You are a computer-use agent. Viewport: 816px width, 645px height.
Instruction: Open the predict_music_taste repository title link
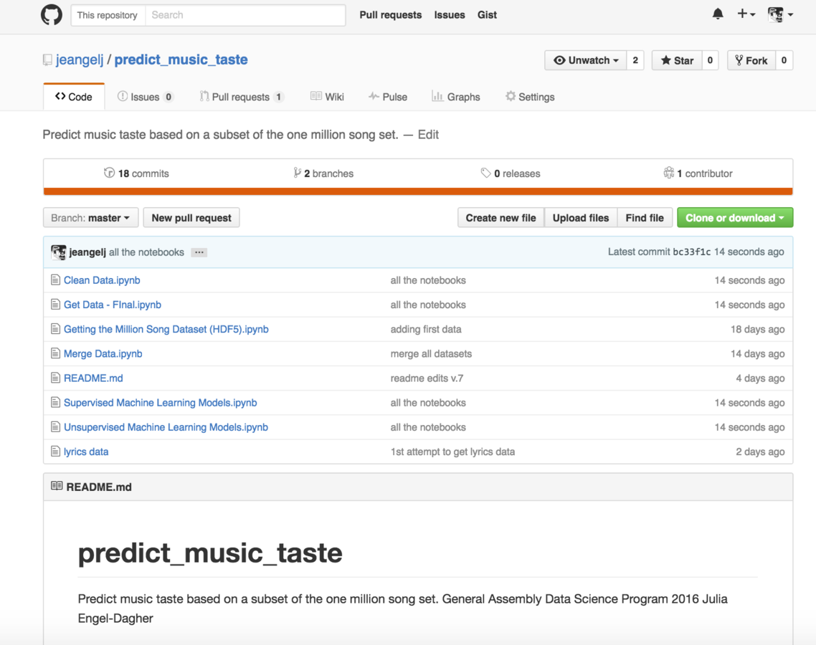tap(181, 59)
